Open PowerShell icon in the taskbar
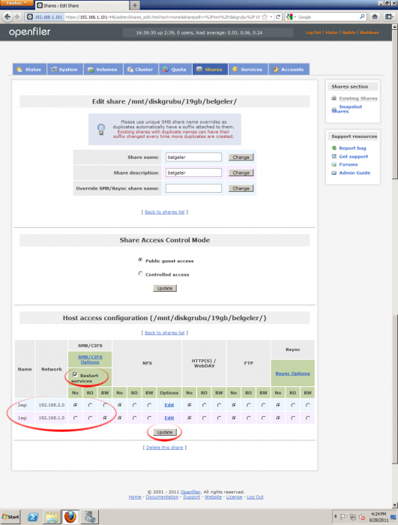The width and height of the screenshot is (398, 525). click(x=32, y=517)
